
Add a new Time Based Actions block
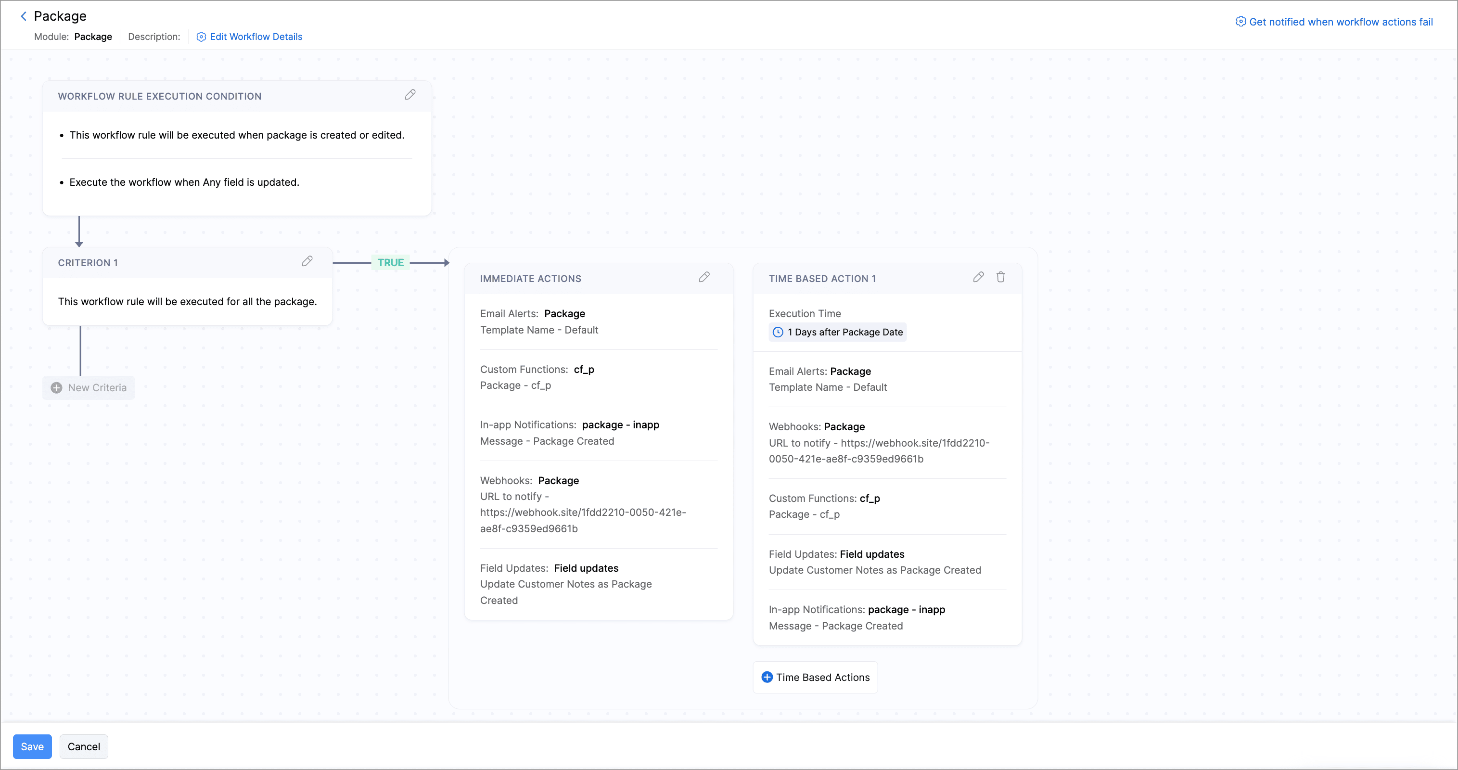[x=822, y=677]
